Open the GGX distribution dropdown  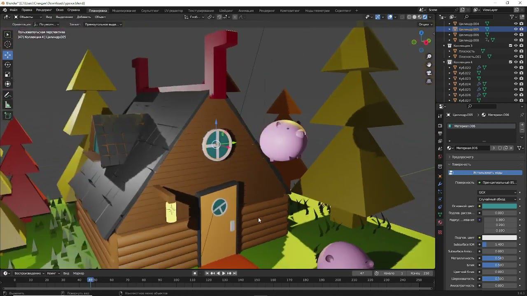[x=497, y=192]
